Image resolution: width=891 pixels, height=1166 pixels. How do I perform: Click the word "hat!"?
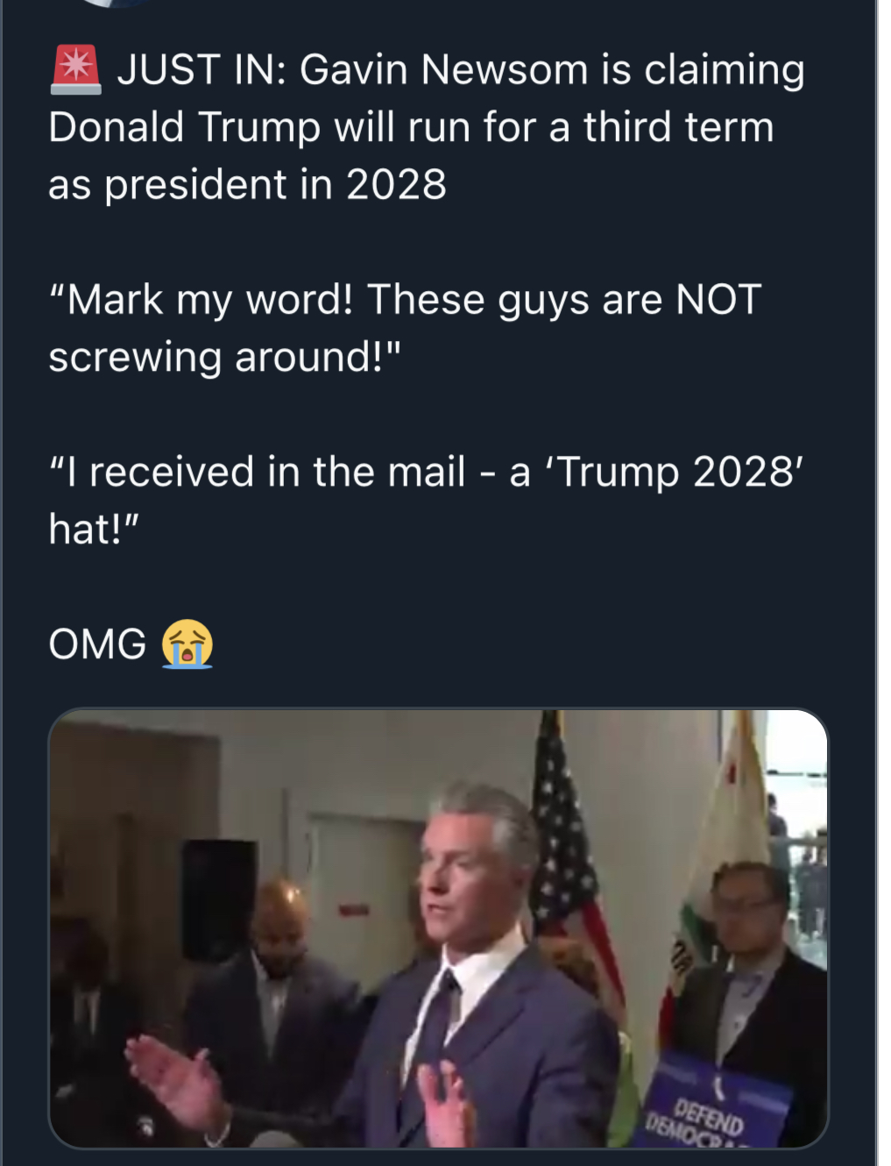pos(94,530)
